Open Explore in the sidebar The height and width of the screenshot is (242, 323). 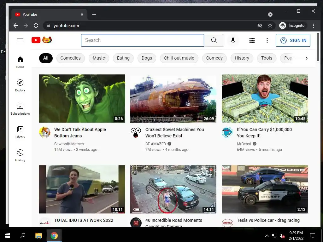point(20,86)
